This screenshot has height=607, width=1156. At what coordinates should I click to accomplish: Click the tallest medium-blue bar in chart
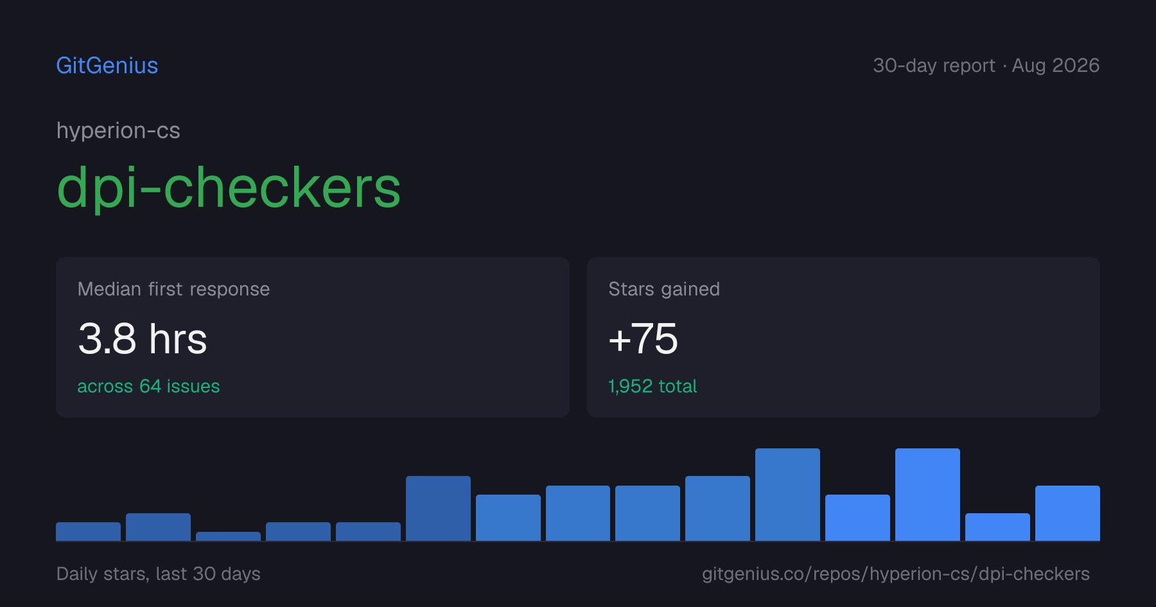click(x=787, y=495)
